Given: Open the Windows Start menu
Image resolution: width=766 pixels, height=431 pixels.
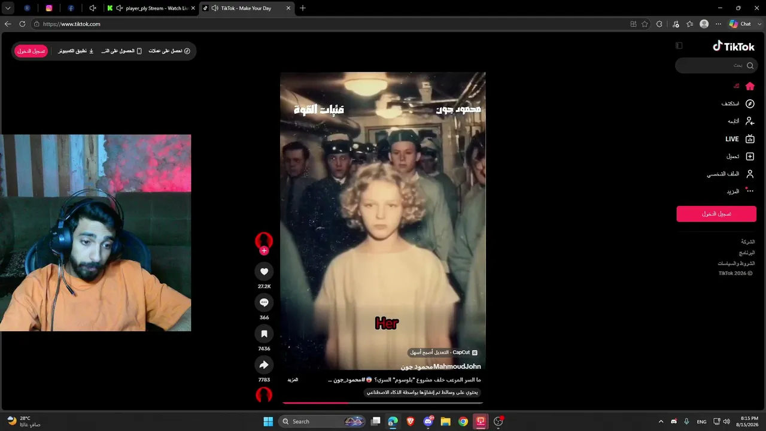Looking at the screenshot, I should point(268,421).
